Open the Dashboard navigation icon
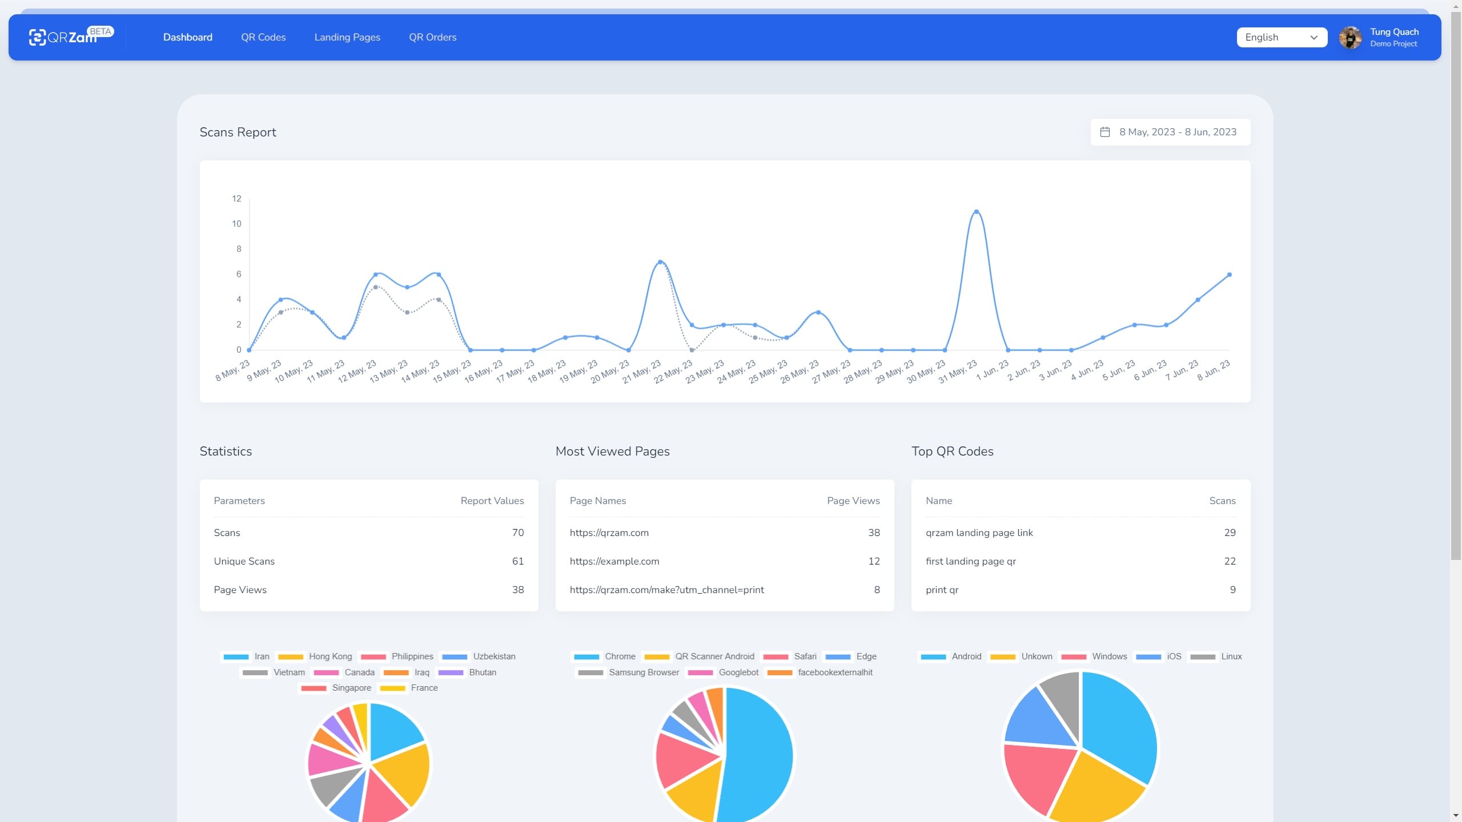 188,37
